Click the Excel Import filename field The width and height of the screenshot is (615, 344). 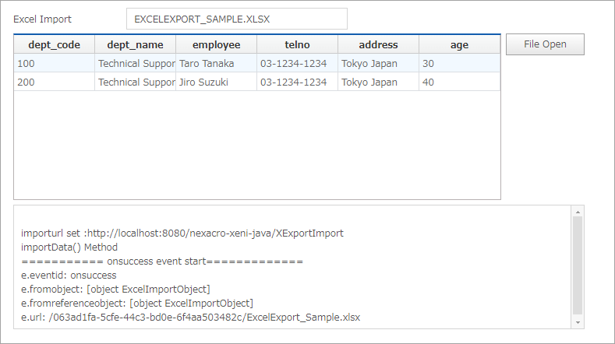(x=236, y=19)
